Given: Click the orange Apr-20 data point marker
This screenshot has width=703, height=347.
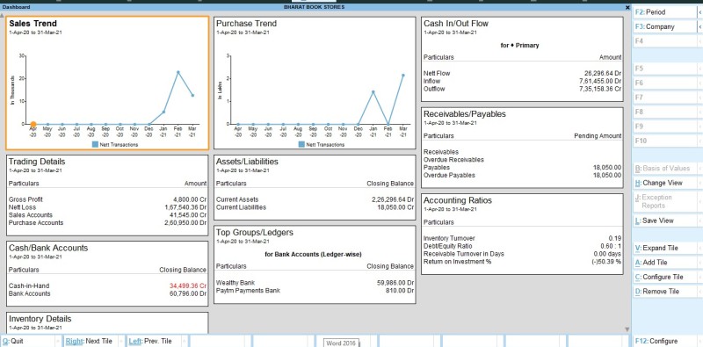Looking at the screenshot, I should [33, 124].
